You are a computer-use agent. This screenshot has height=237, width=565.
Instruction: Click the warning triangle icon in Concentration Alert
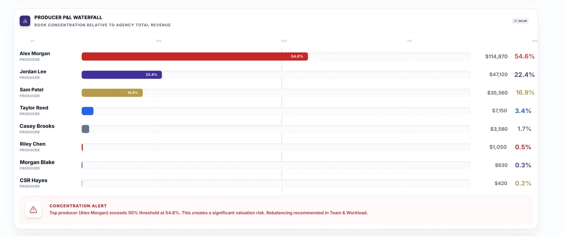tap(33, 210)
